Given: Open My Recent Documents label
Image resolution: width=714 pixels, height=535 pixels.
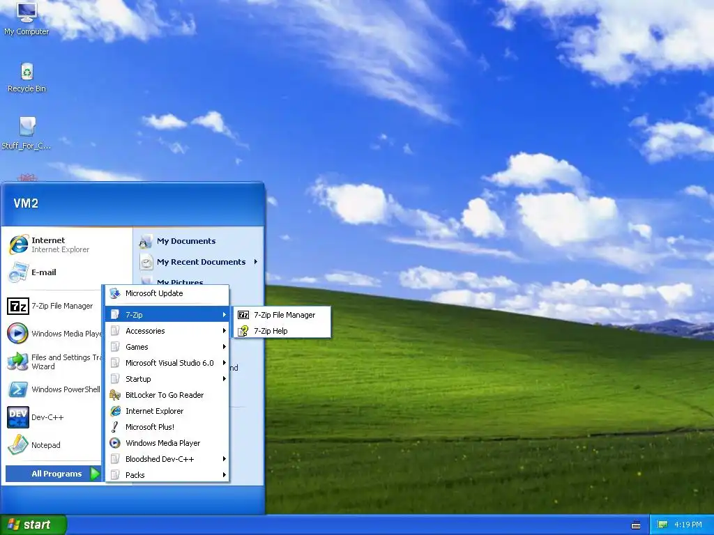Looking at the screenshot, I should click(x=202, y=262).
